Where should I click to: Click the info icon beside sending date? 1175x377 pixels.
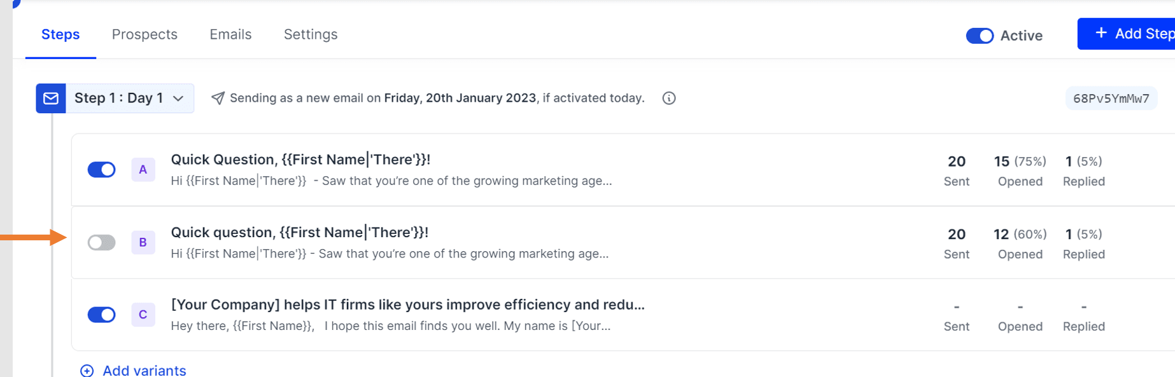coord(669,99)
